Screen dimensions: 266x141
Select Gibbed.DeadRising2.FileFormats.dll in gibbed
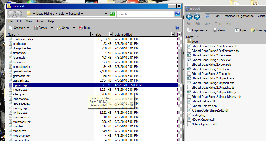(214, 46)
